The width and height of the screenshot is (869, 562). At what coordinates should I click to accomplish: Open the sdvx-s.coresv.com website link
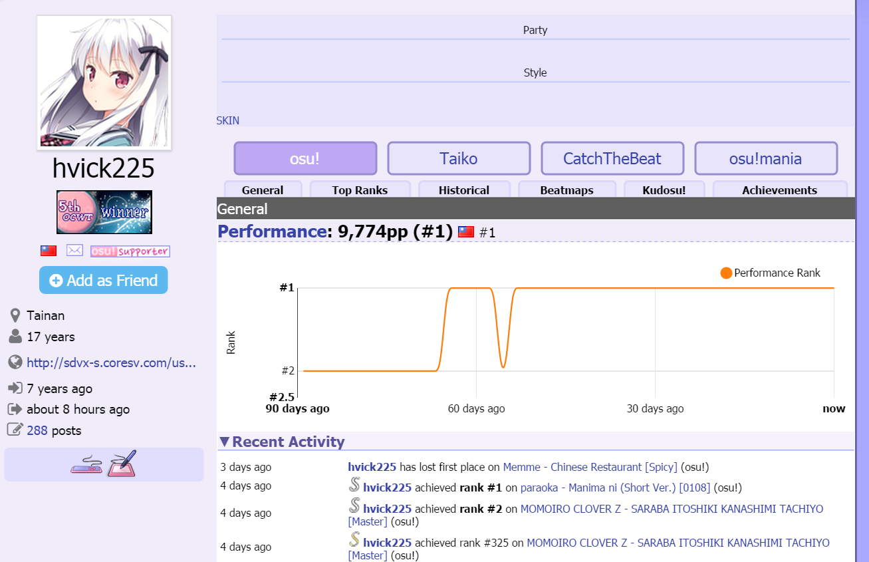click(111, 362)
